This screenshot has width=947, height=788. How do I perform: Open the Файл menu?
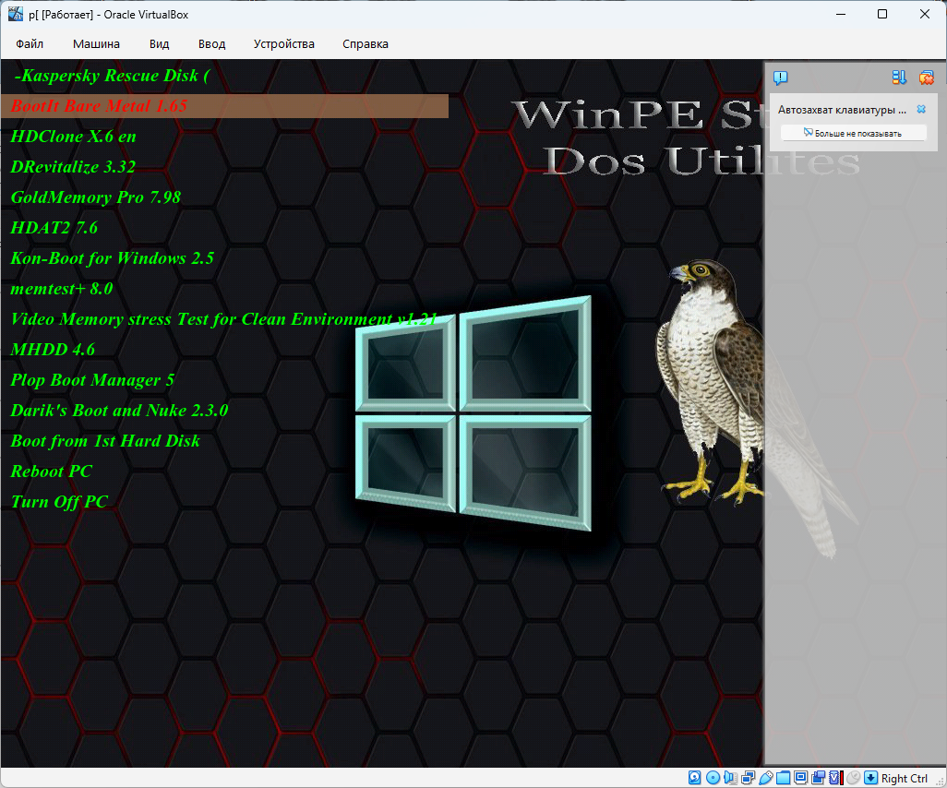coord(30,43)
